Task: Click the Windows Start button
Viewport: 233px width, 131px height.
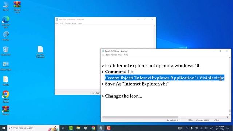Action: [4, 128]
